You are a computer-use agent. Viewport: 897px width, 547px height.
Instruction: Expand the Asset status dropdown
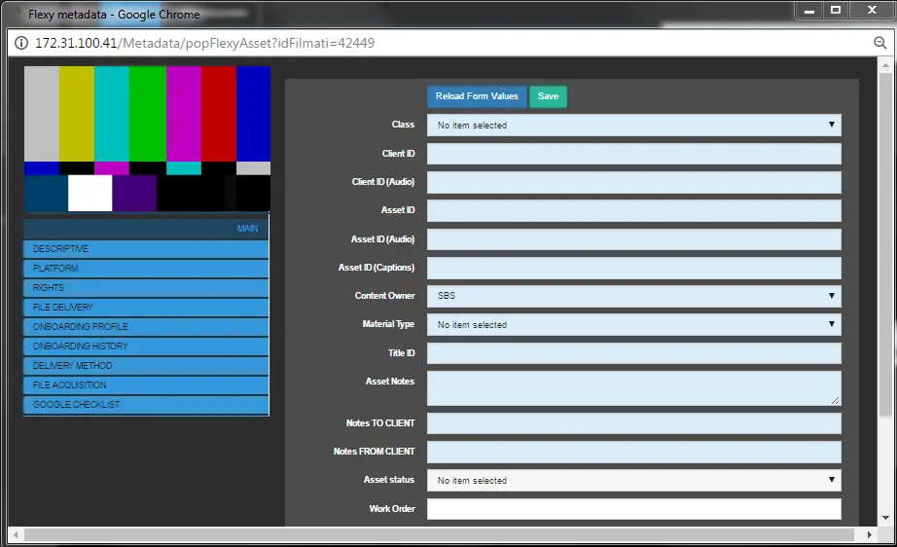pos(633,480)
